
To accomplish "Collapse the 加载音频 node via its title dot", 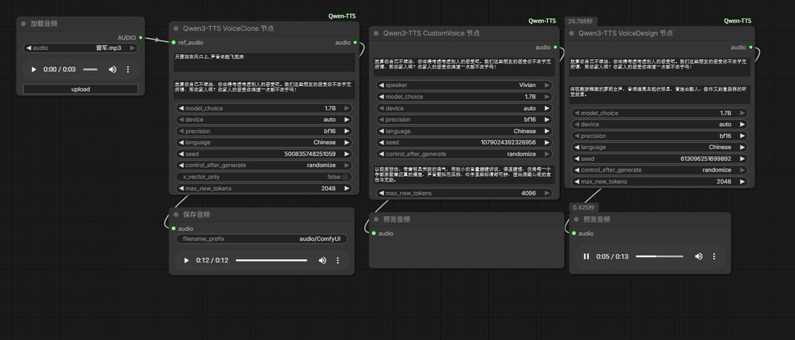I will 24,23.
